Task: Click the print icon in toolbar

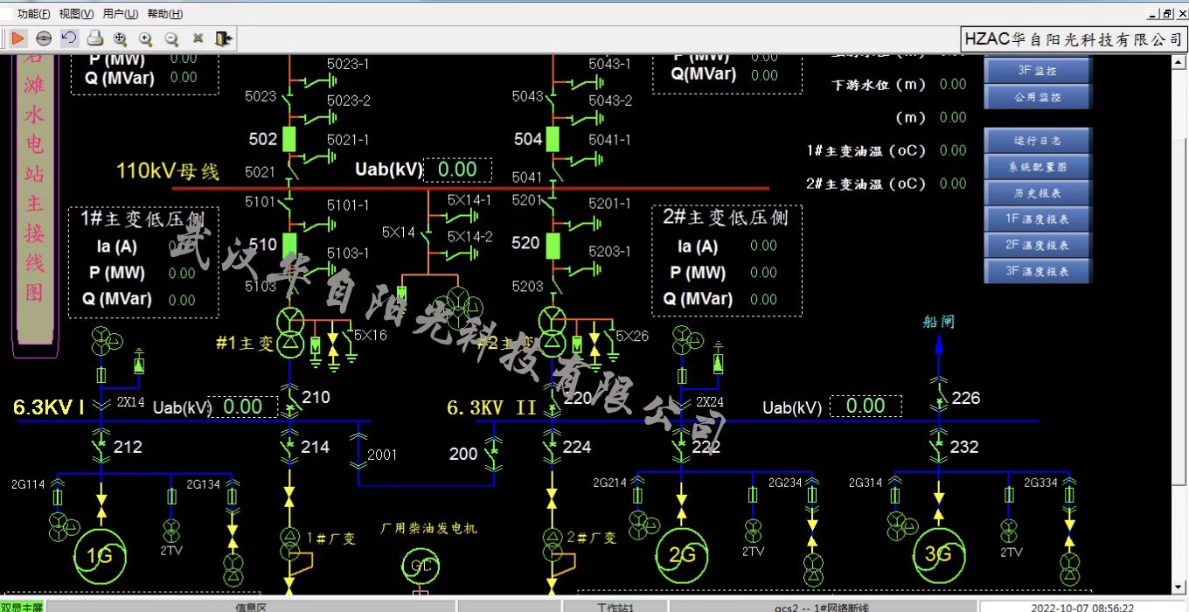Action: coord(95,38)
